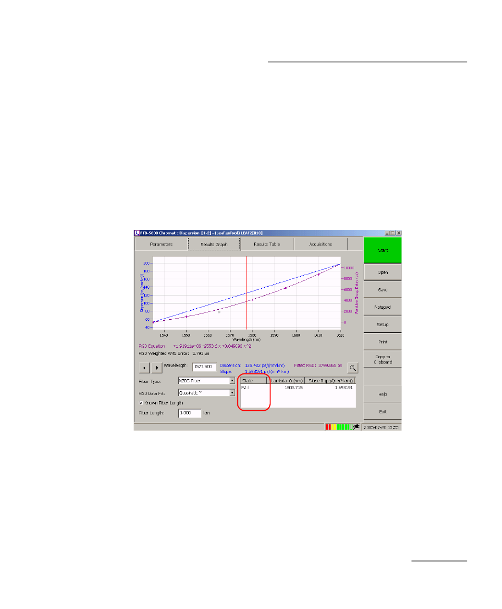
Task: Click the magnifier zoom icon button
Action: coord(353,368)
